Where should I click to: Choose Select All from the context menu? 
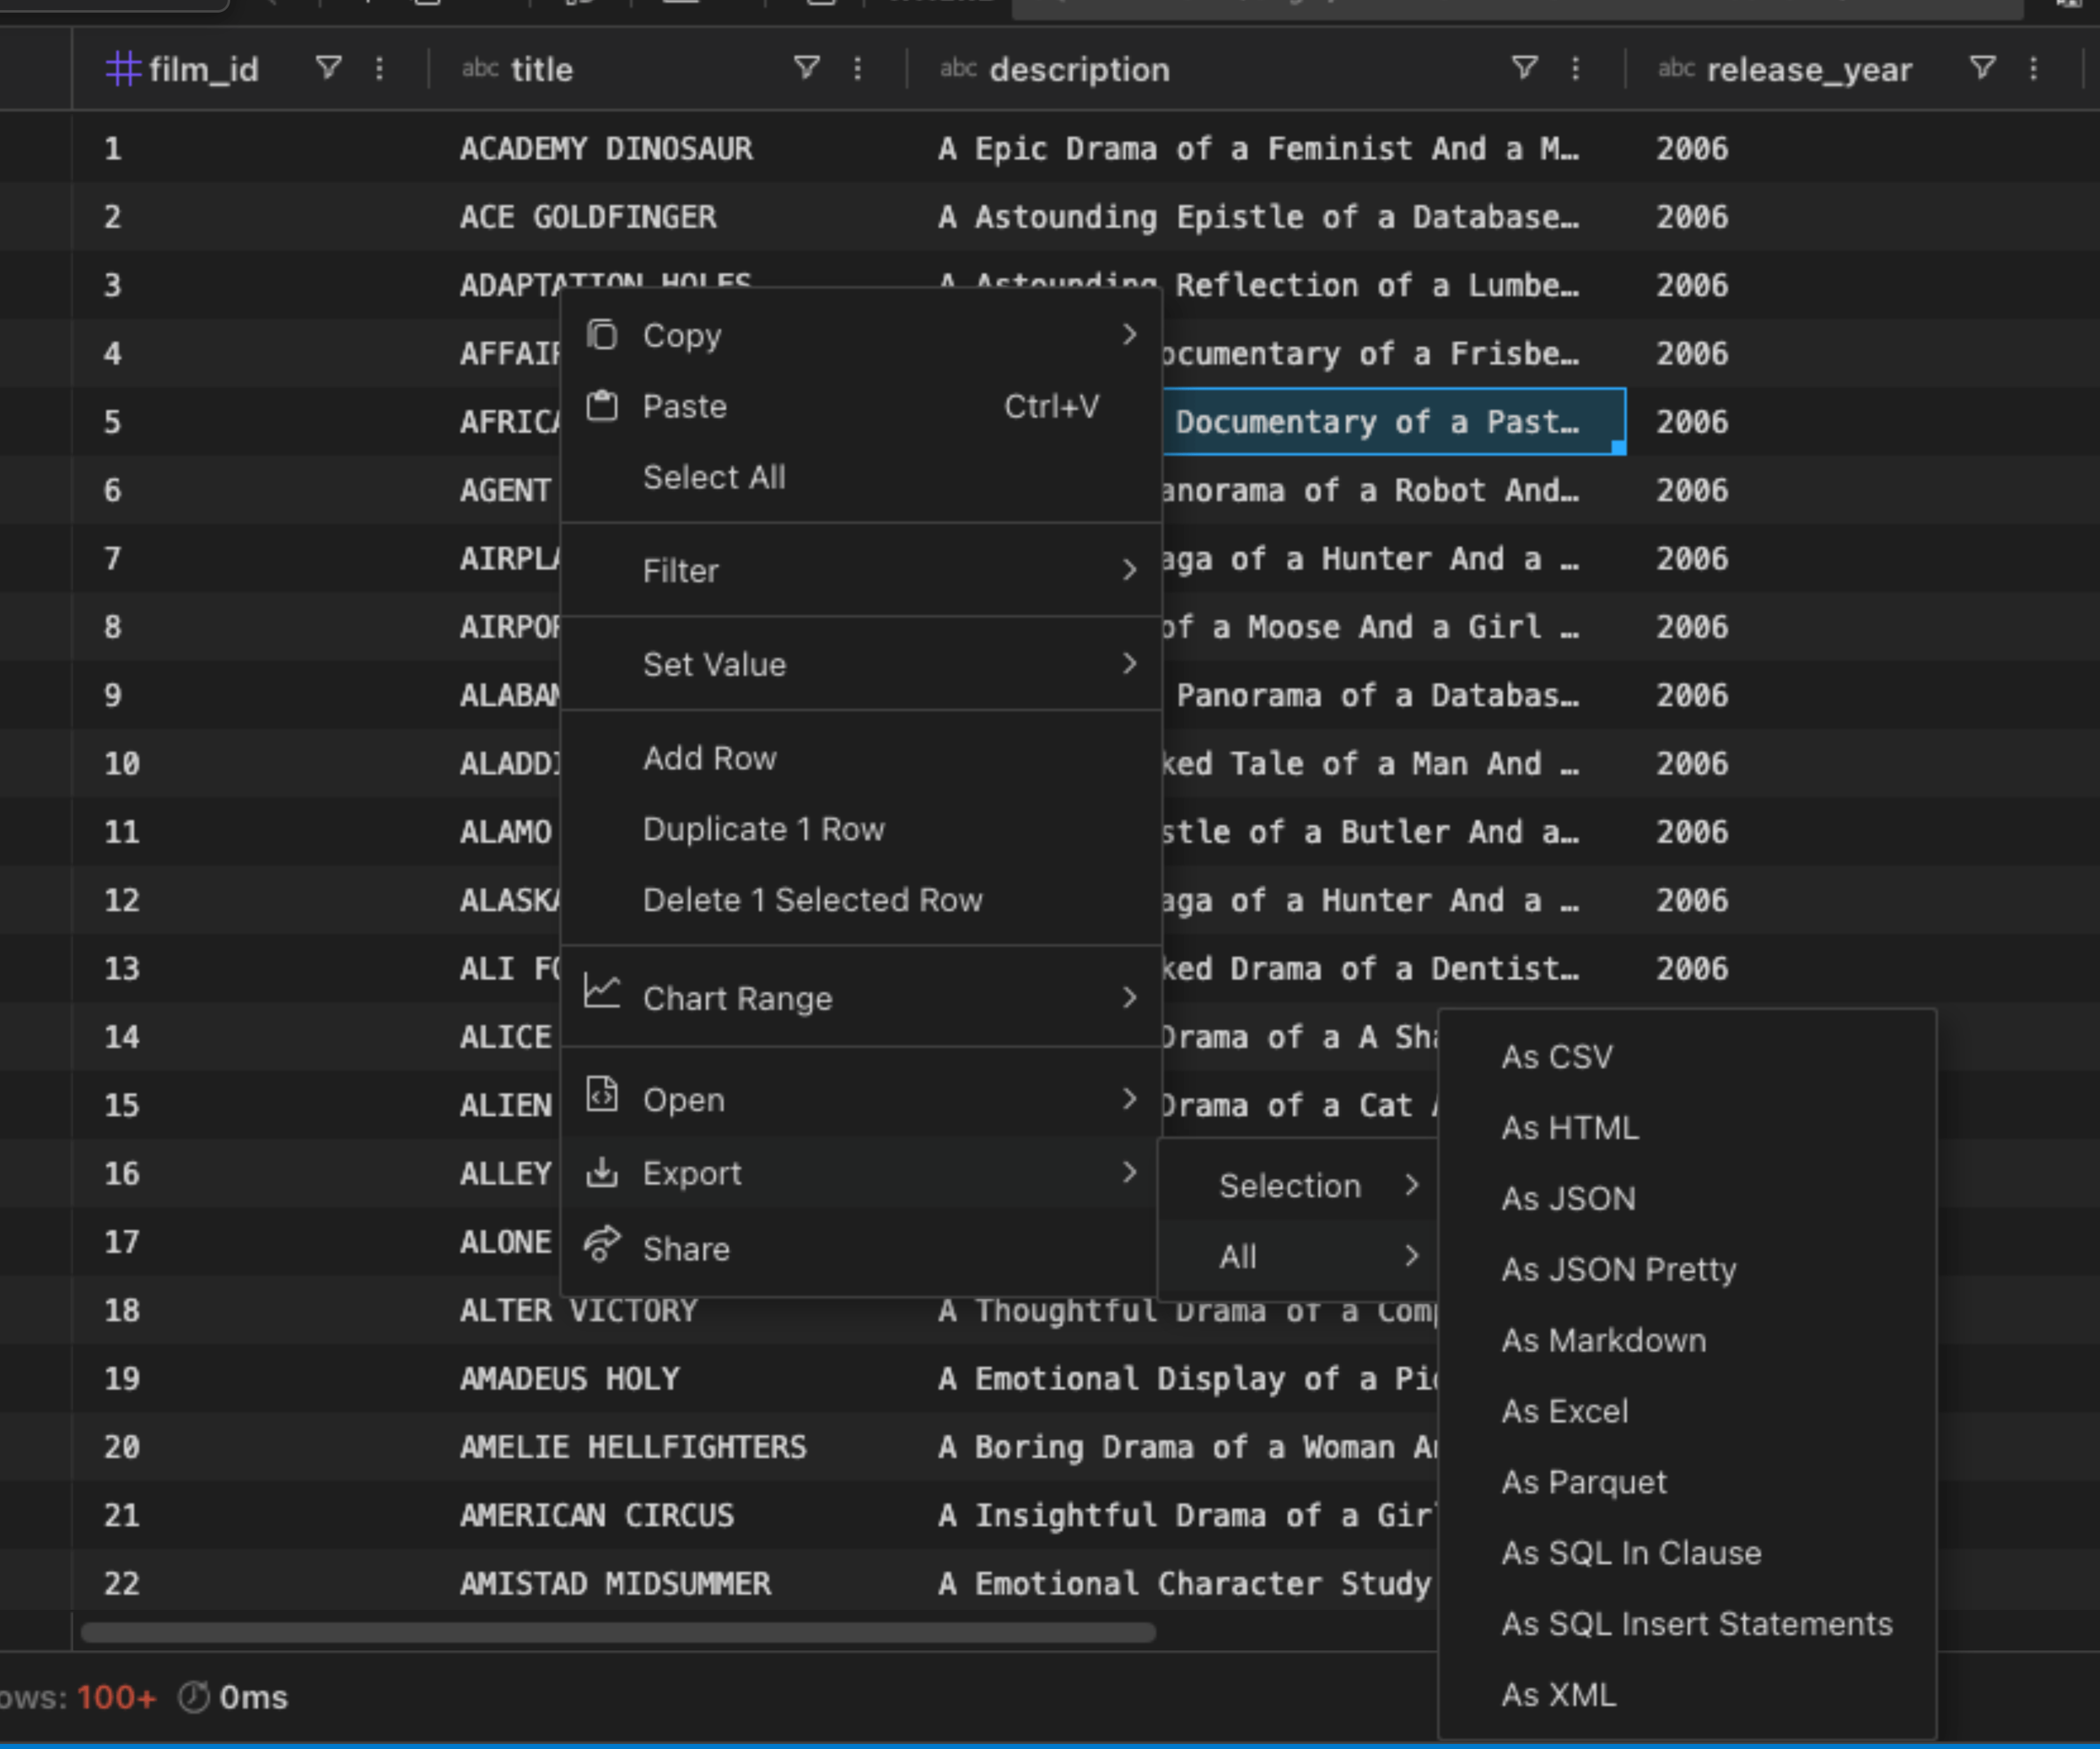click(714, 477)
